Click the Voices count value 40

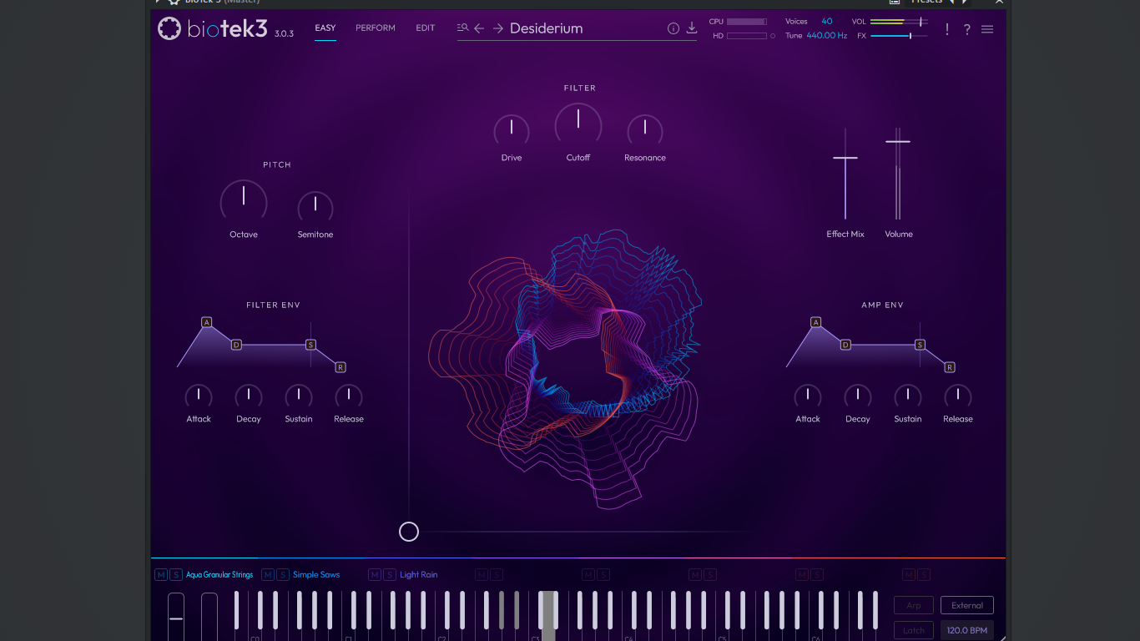coord(826,21)
